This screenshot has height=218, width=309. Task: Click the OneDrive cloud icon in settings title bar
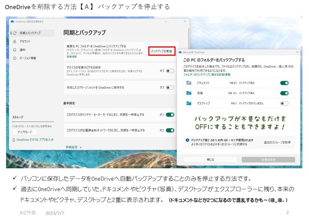tap(12, 21)
